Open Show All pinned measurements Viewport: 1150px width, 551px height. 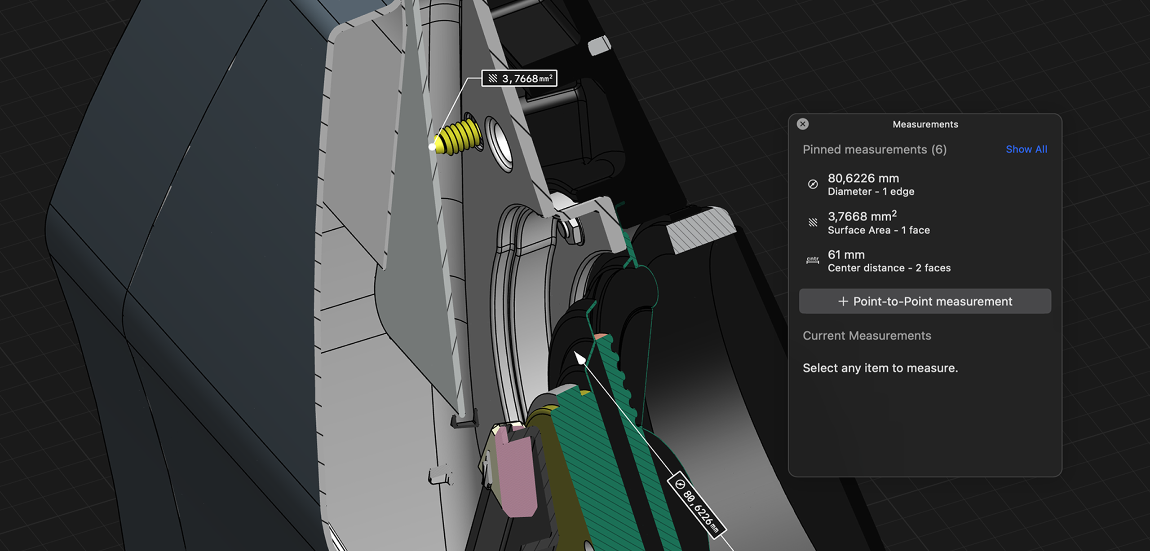[x=1026, y=149]
